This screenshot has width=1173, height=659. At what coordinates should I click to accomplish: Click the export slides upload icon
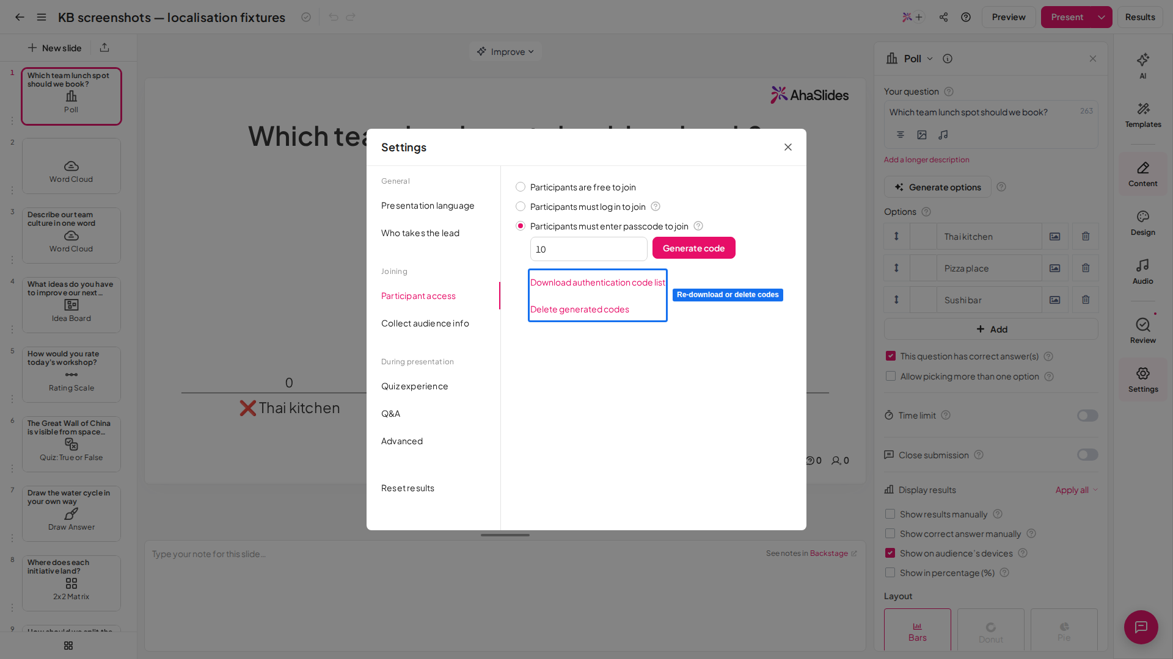[x=104, y=48]
